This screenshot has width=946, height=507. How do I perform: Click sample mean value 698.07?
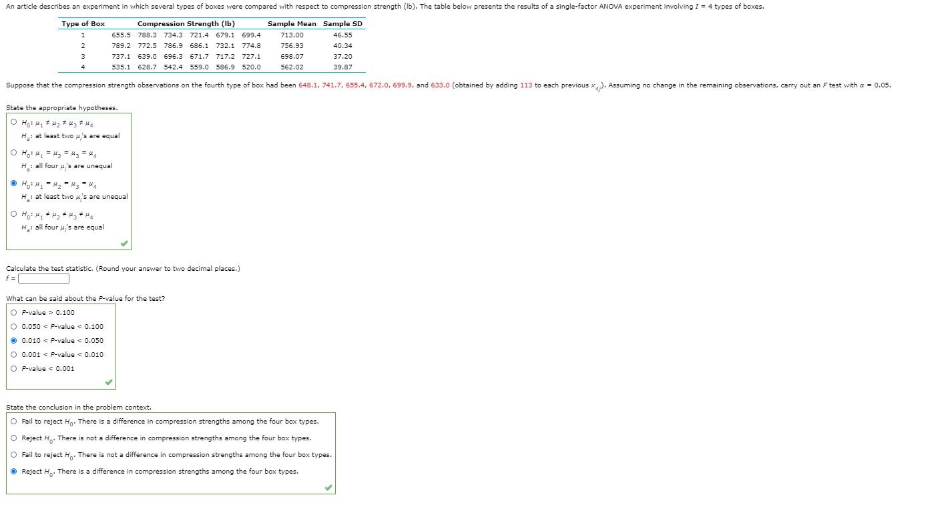pos(292,56)
